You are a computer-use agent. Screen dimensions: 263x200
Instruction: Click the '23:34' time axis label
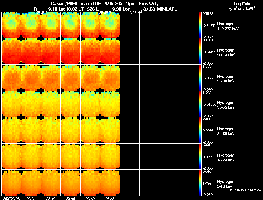click(x=31, y=198)
